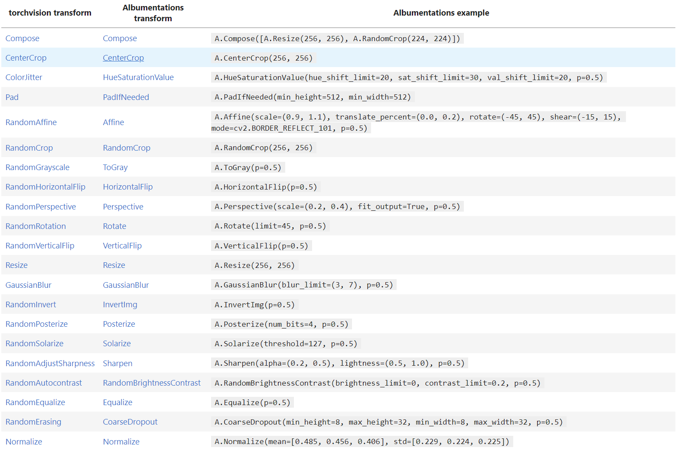681x454 pixels.
Task: Open the CoarseDropout link
Action: (130, 422)
